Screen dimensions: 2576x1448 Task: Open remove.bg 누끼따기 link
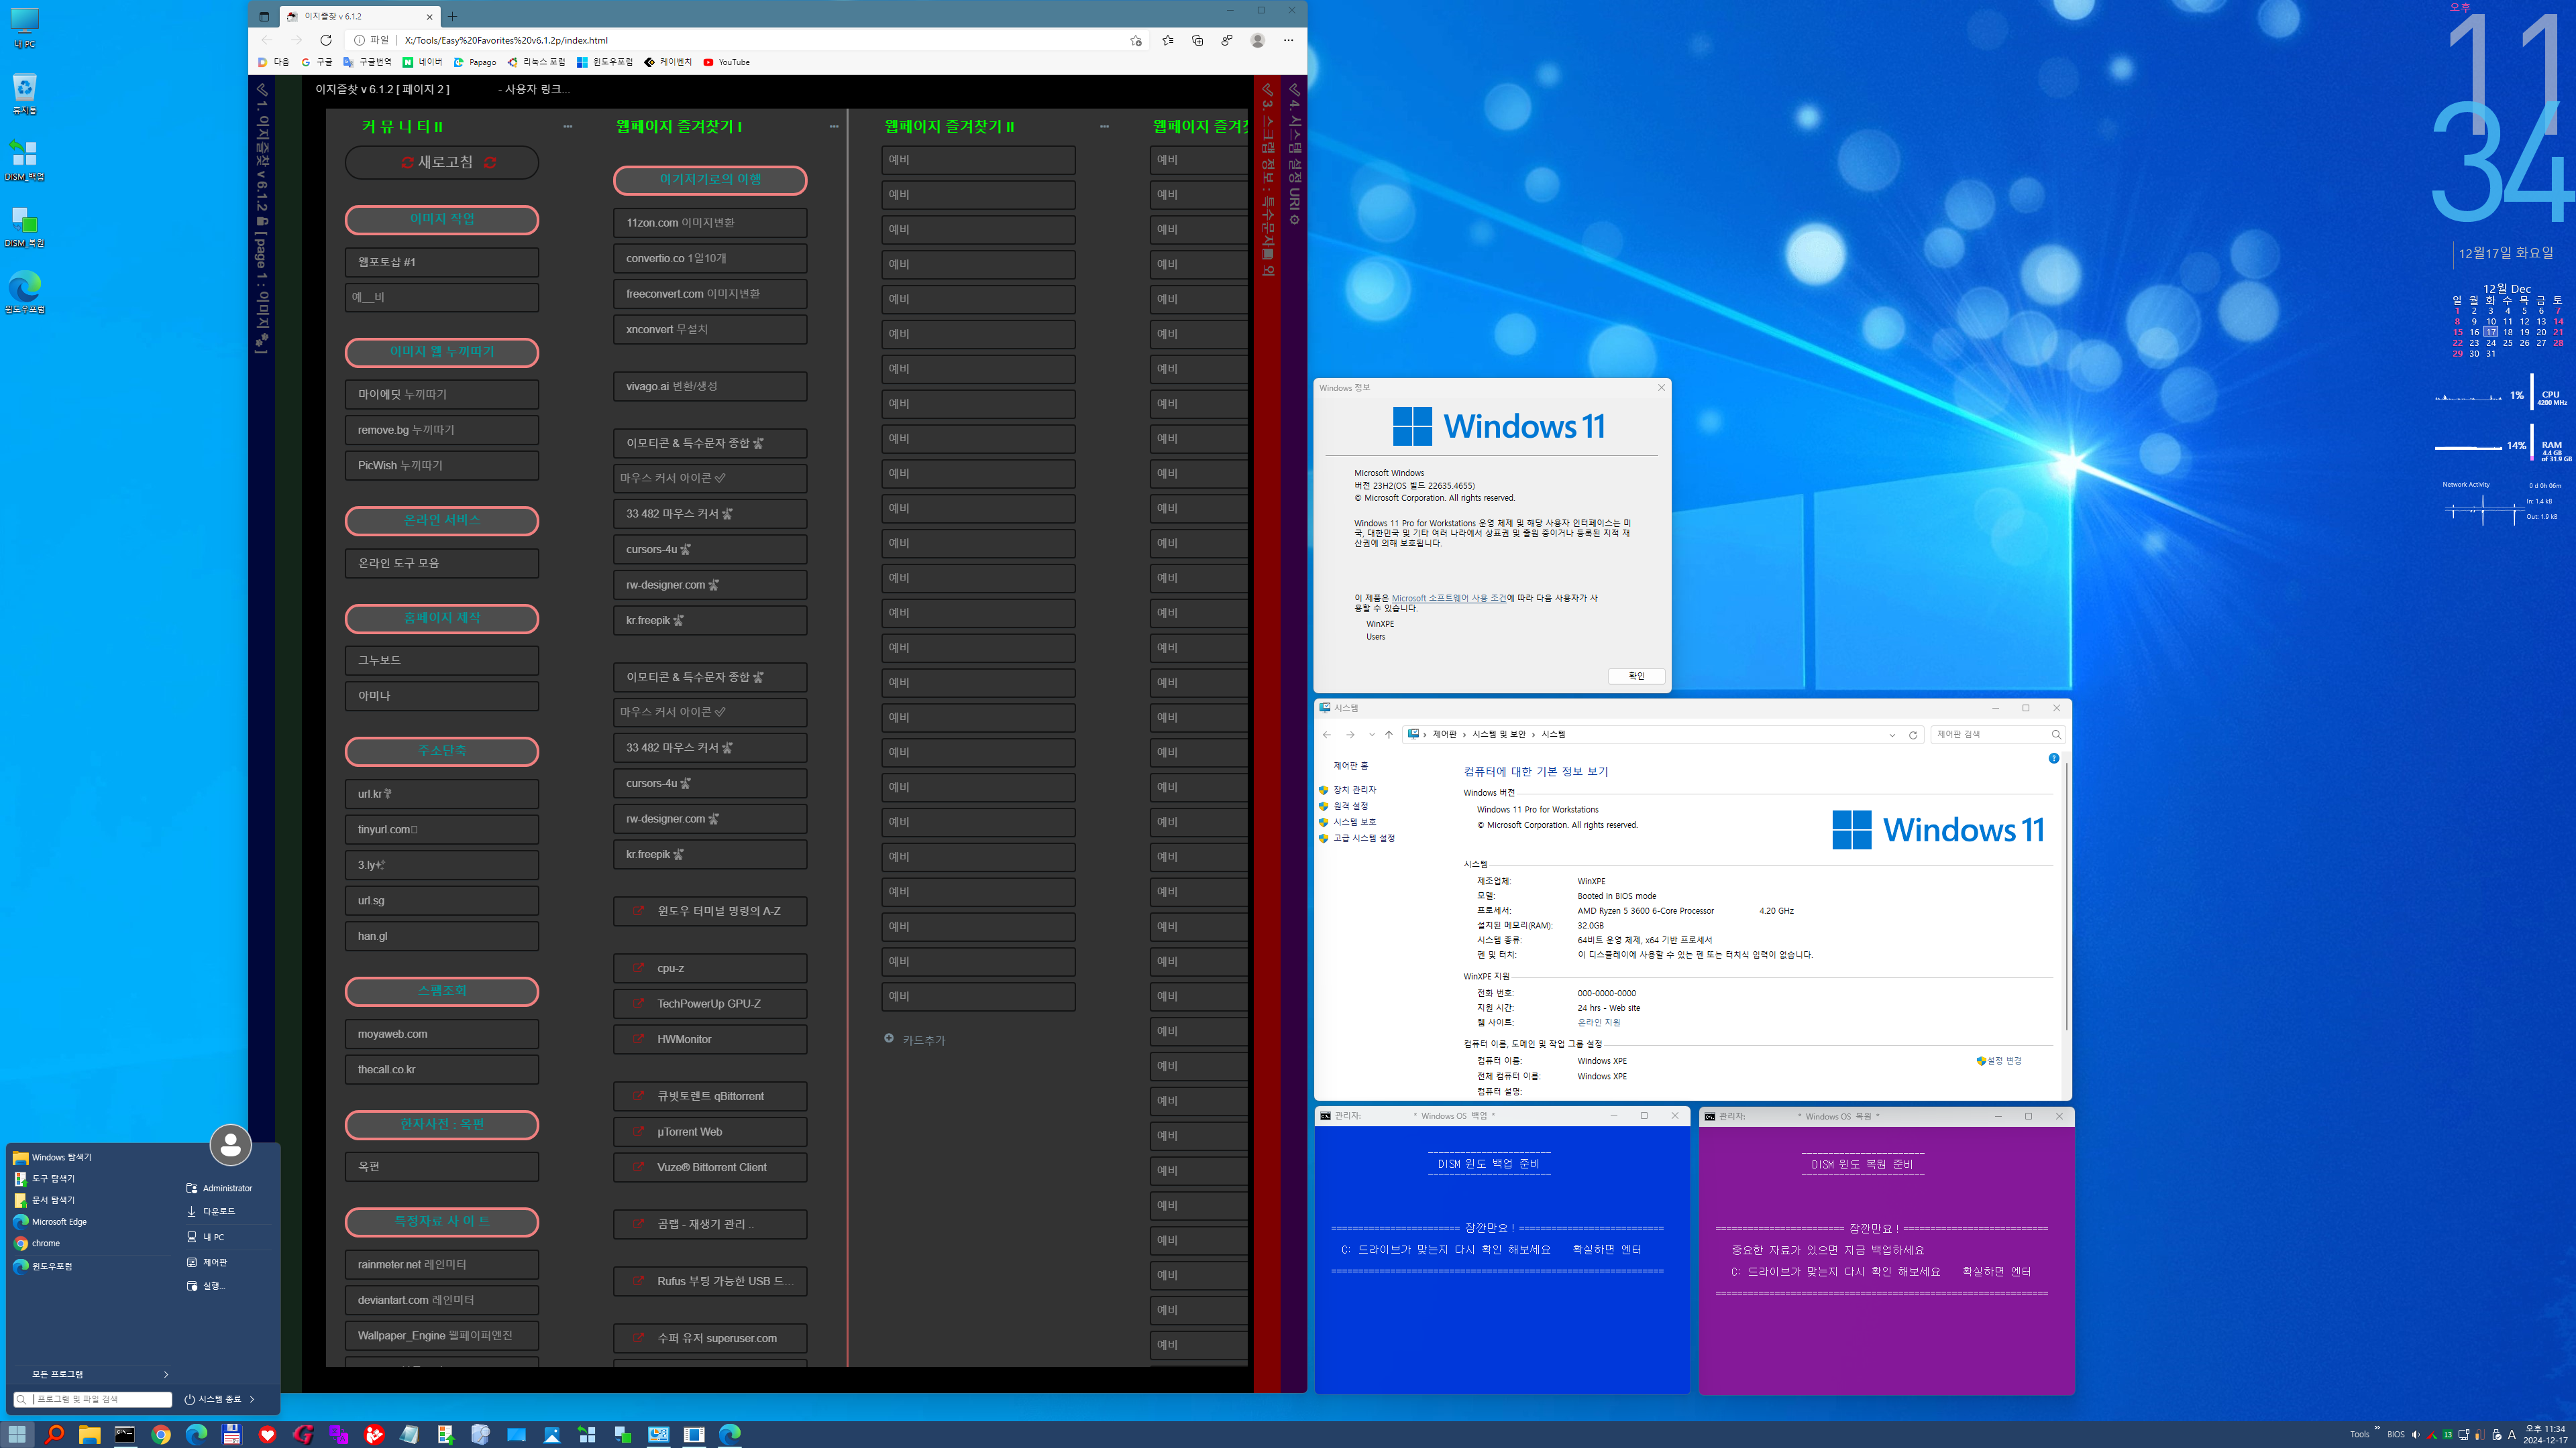[x=442, y=430]
